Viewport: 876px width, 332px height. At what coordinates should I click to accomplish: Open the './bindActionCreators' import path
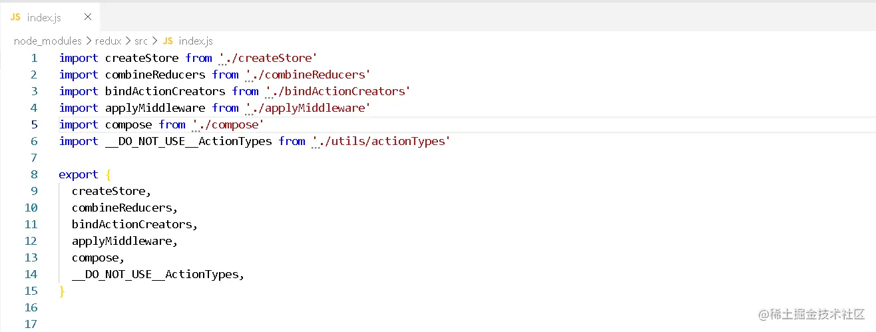click(x=337, y=91)
